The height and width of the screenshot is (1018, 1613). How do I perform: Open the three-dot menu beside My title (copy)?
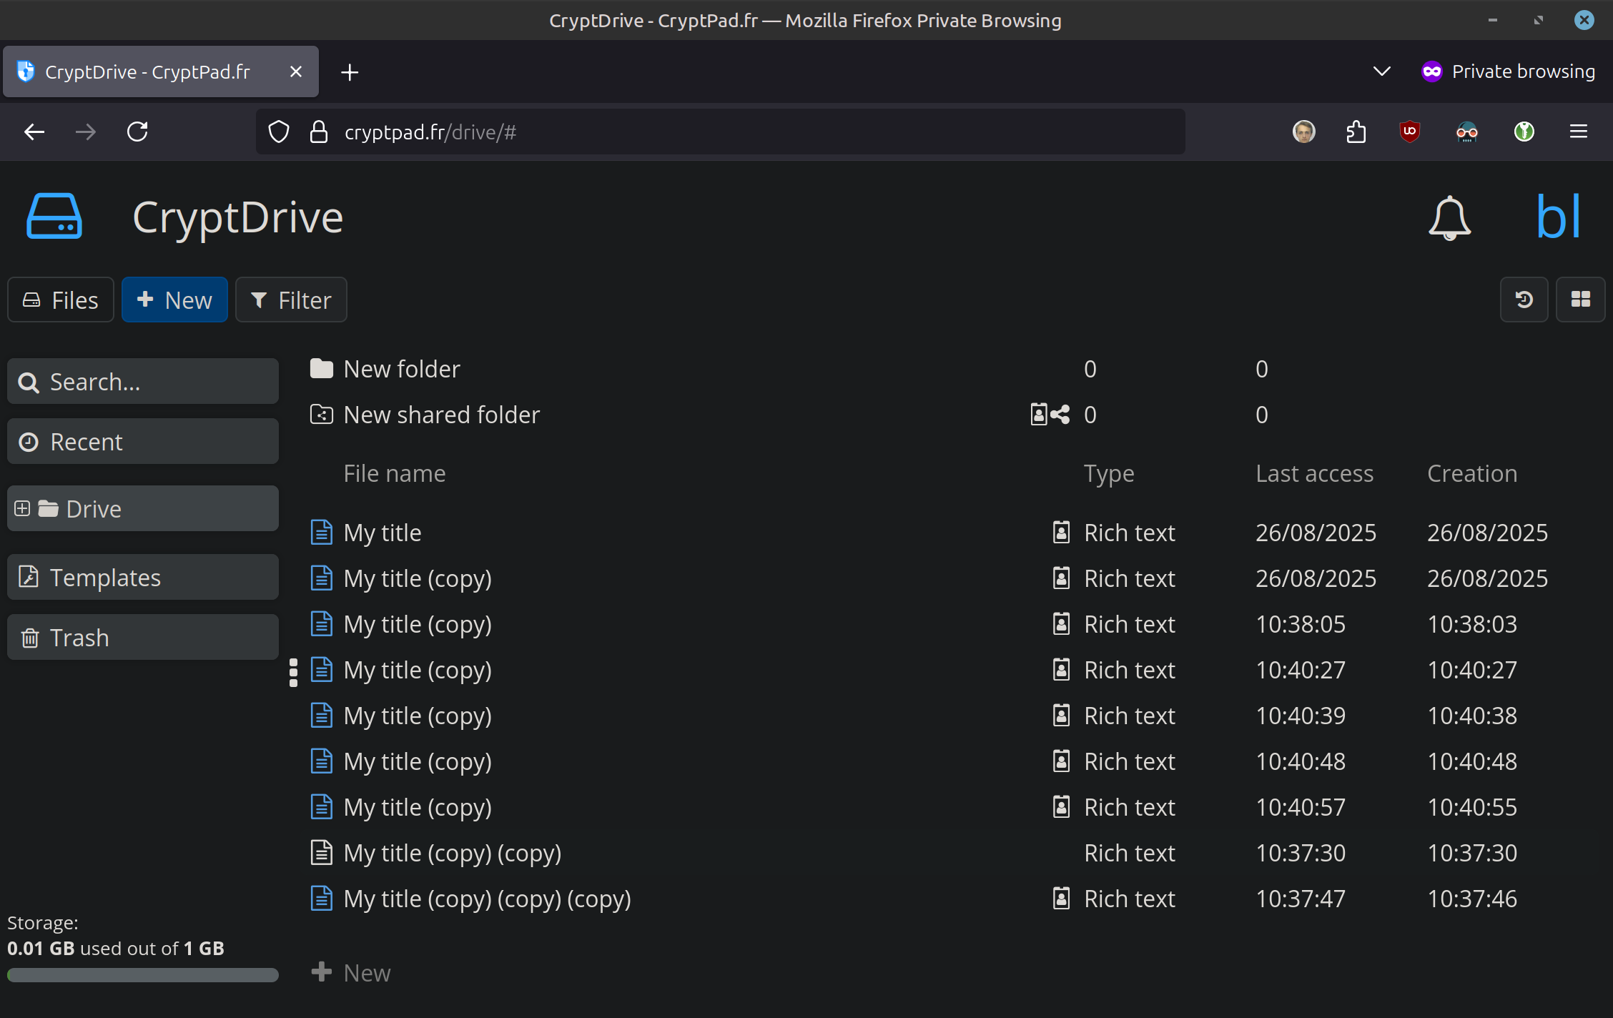(x=293, y=672)
